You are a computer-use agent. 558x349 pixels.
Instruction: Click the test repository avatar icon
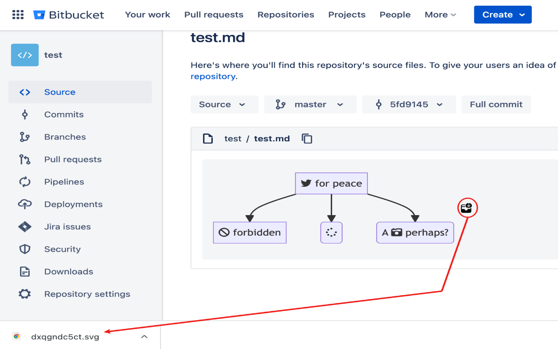[x=25, y=55]
